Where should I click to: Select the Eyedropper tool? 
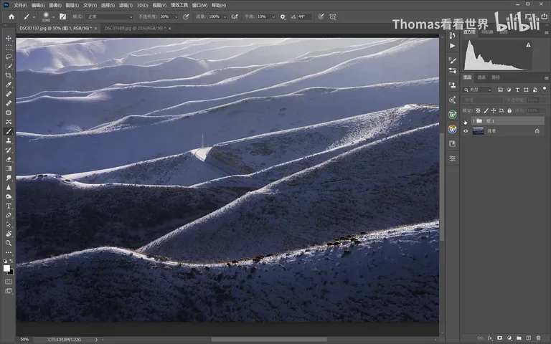[x=9, y=85]
